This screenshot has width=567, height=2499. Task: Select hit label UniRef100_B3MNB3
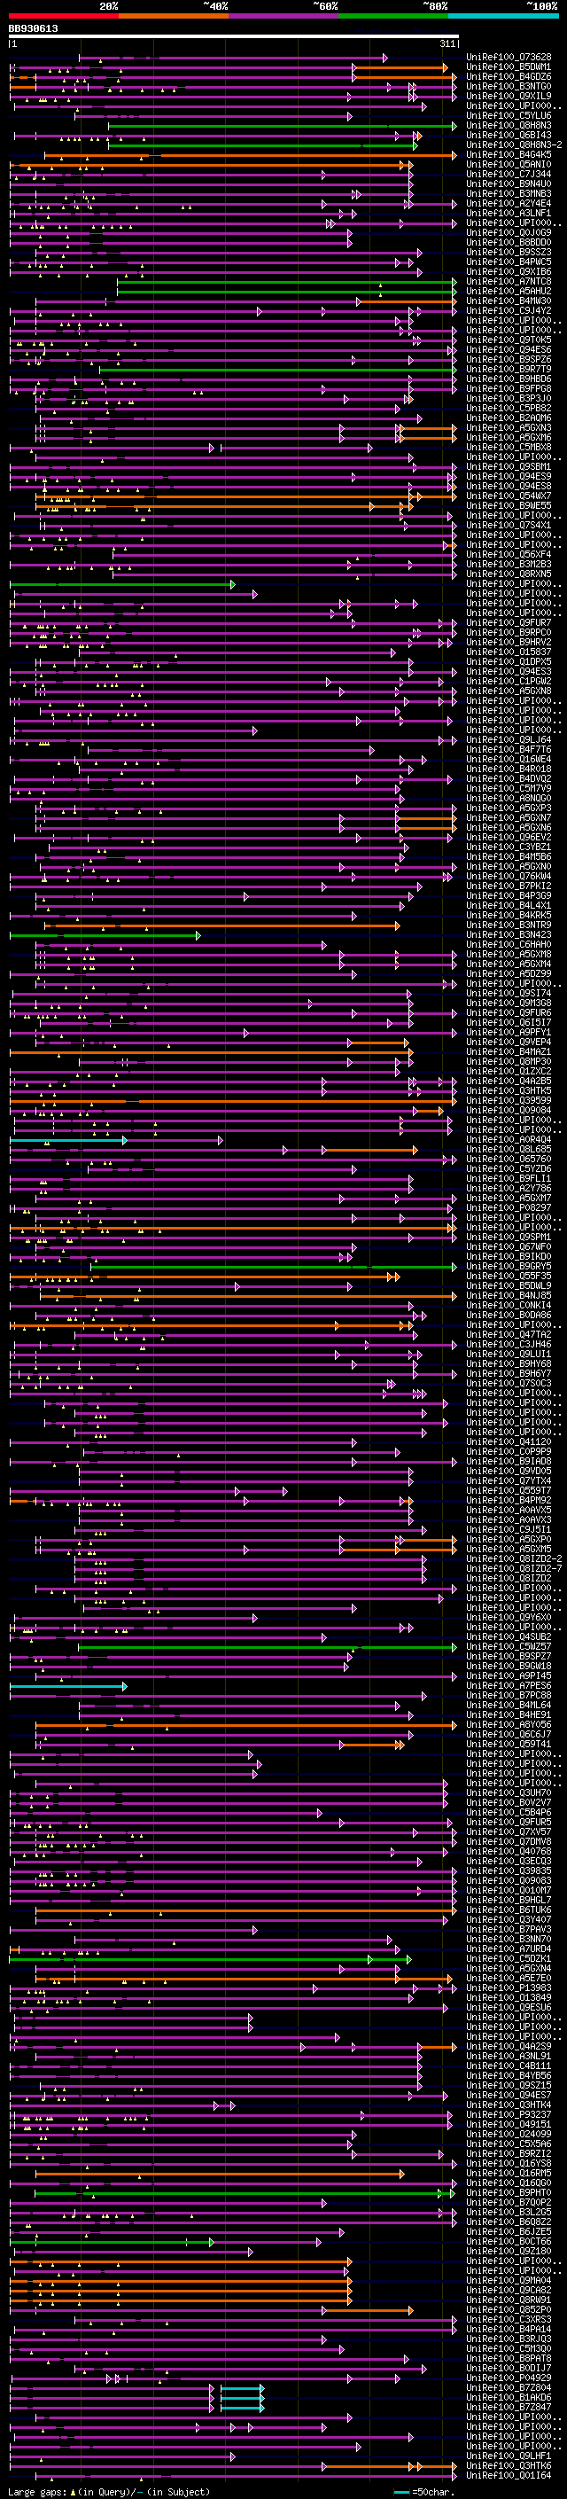tap(509, 193)
